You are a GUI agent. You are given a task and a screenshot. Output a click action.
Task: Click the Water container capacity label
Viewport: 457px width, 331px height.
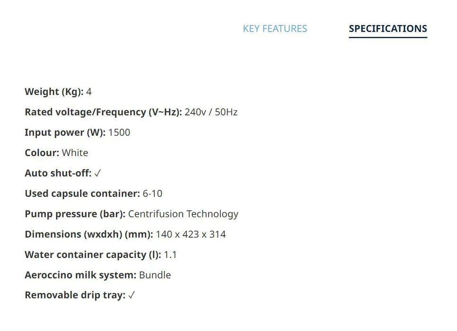coord(92,254)
